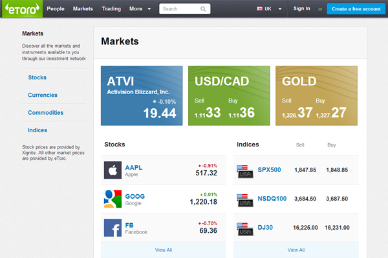388x258 pixels.
Task: Expand the More menu arrow
Action: 149,9
